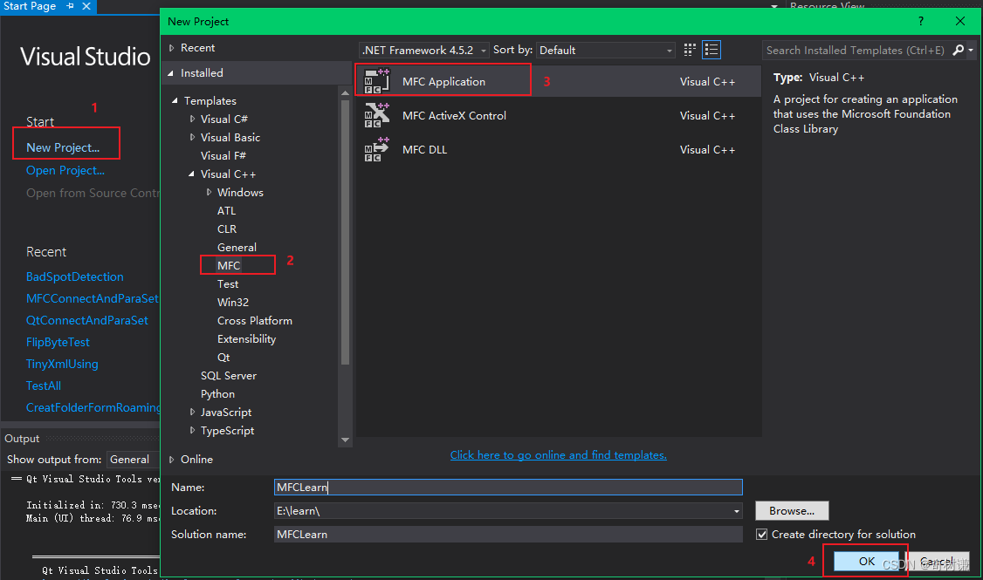Select ATL template category
The image size is (983, 580).
[x=226, y=210]
